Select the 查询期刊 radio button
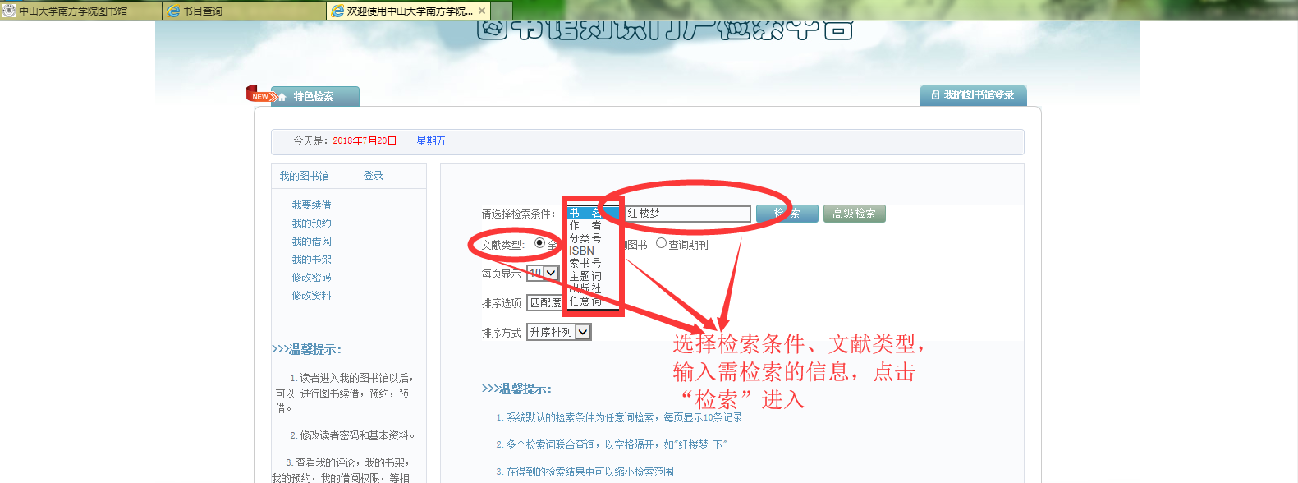1298x483 pixels. 661,243
